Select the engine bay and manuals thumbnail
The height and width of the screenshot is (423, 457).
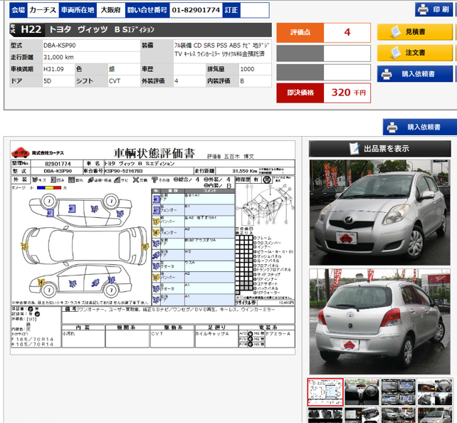click(x=362, y=415)
